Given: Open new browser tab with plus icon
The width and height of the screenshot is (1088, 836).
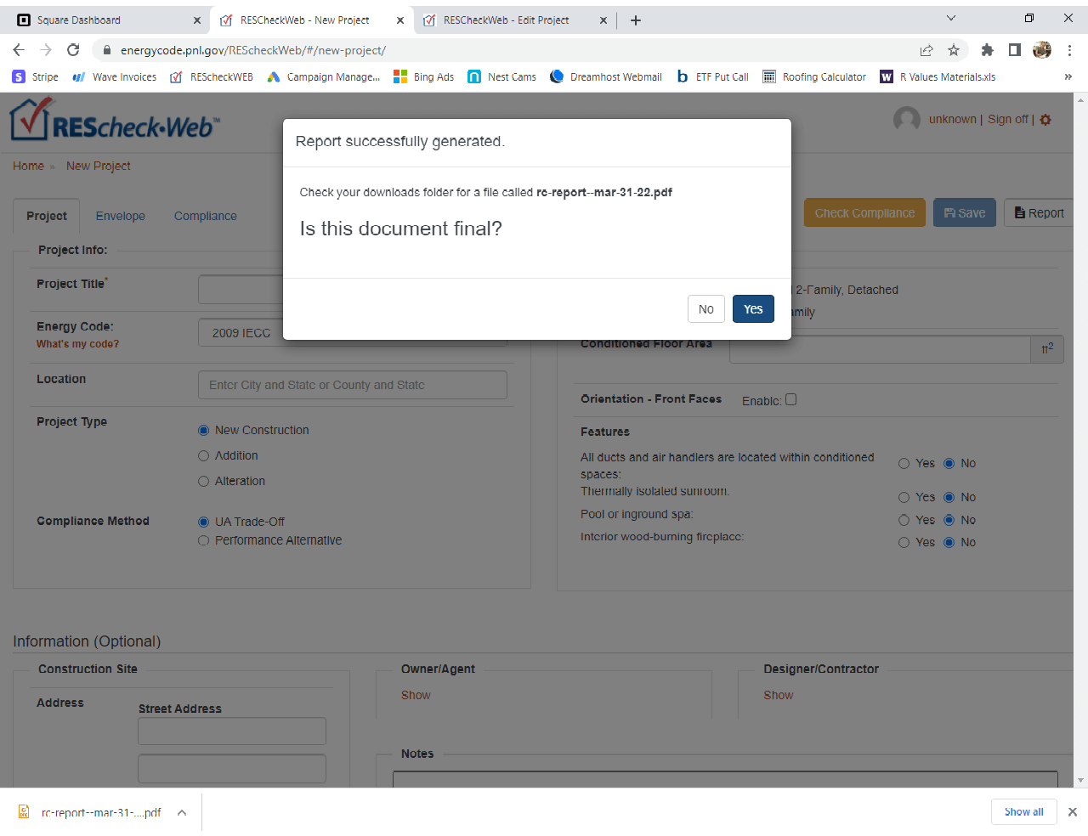Looking at the screenshot, I should pyautogui.click(x=635, y=20).
